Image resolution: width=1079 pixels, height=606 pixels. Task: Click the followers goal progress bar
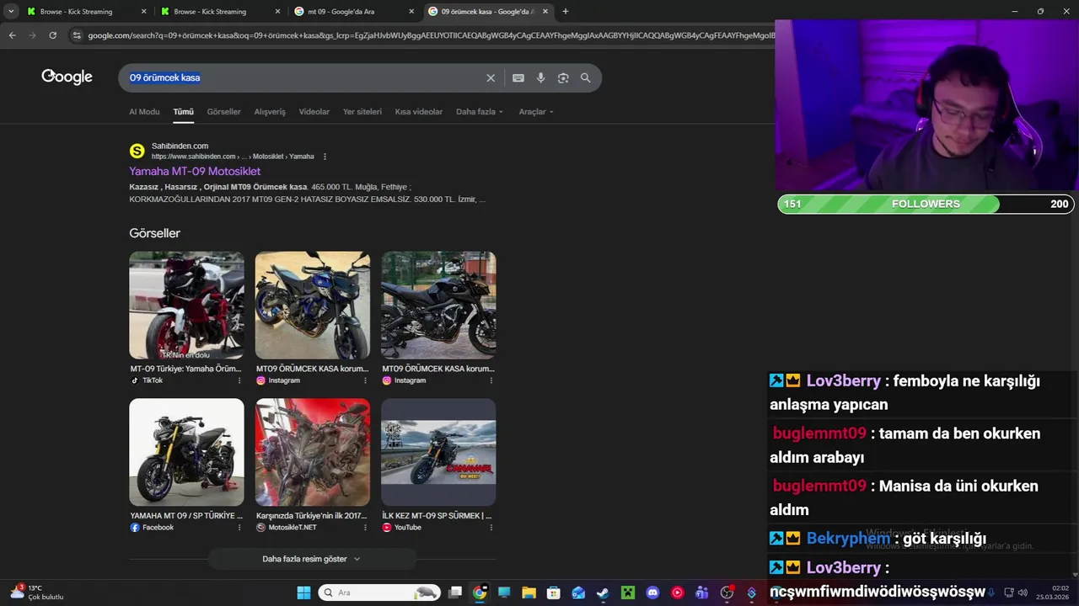coord(926,205)
